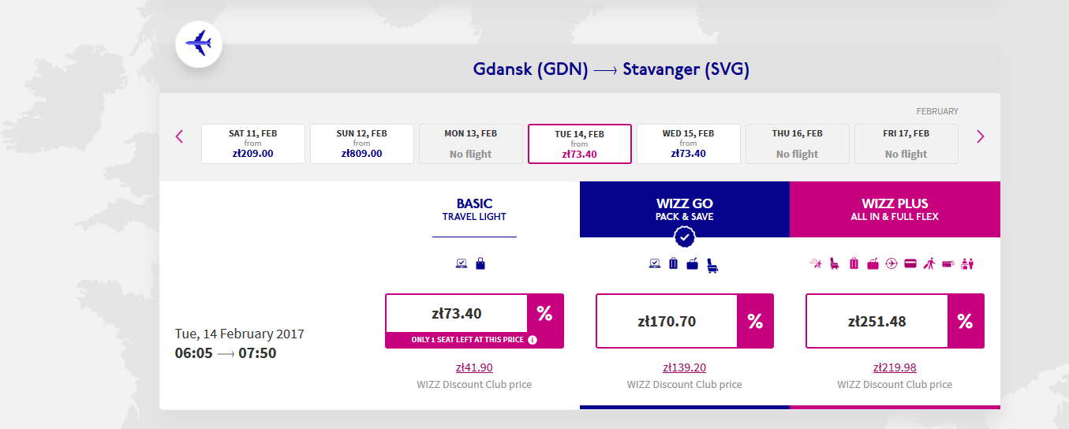Image resolution: width=1069 pixels, height=429 pixels.
Task: Click the zł41.90 WIZZ Discount Club price
Action: coord(474,367)
